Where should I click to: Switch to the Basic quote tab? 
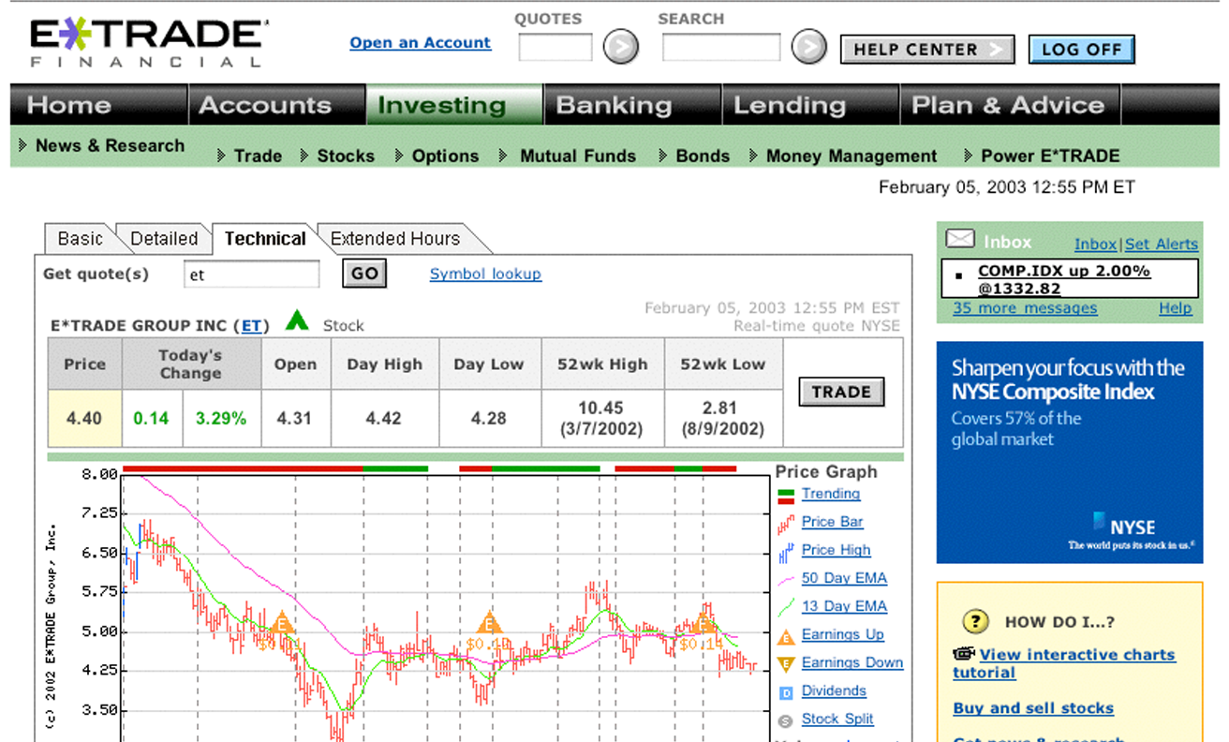[80, 239]
